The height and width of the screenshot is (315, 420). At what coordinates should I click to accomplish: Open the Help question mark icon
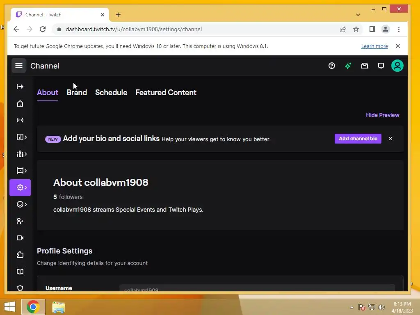(331, 66)
